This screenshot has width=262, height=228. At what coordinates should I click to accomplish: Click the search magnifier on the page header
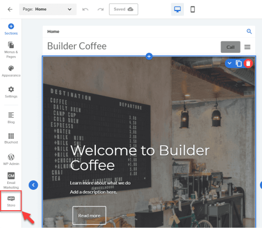(x=249, y=31)
